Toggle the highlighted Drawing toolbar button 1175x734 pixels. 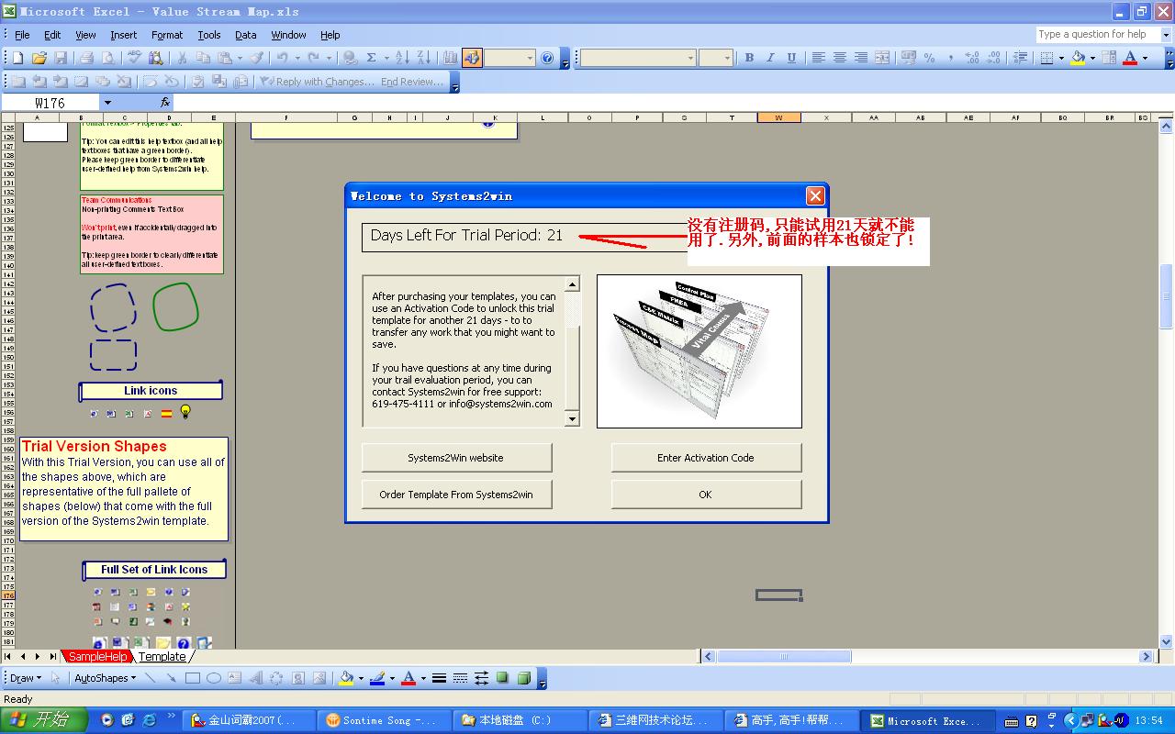click(x=472, y=58)
